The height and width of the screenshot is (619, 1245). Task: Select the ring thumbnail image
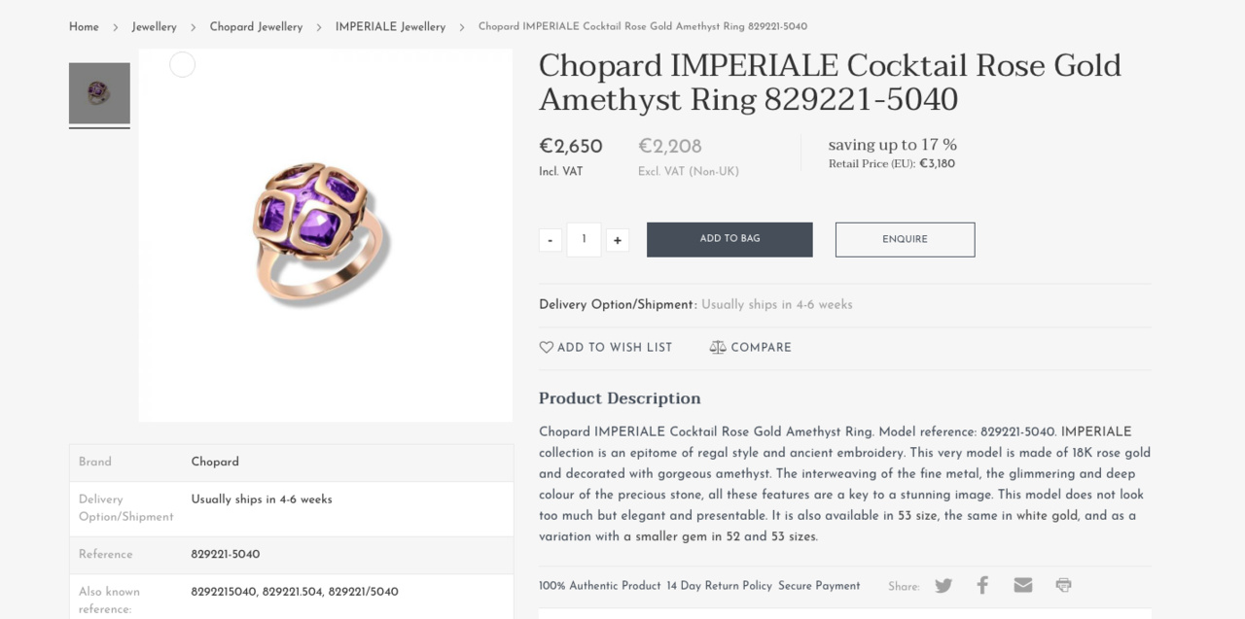(99, 94)
